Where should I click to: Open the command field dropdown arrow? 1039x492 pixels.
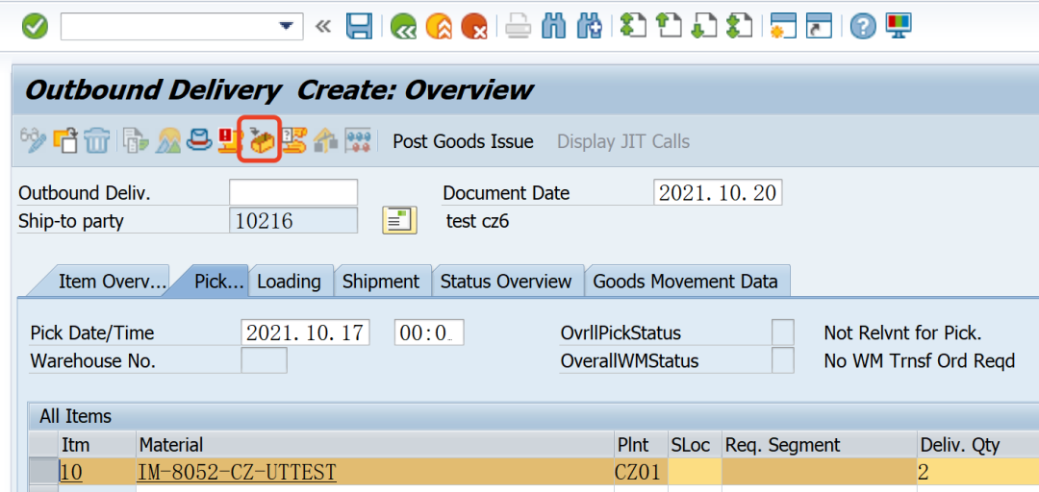coord(287,27)
